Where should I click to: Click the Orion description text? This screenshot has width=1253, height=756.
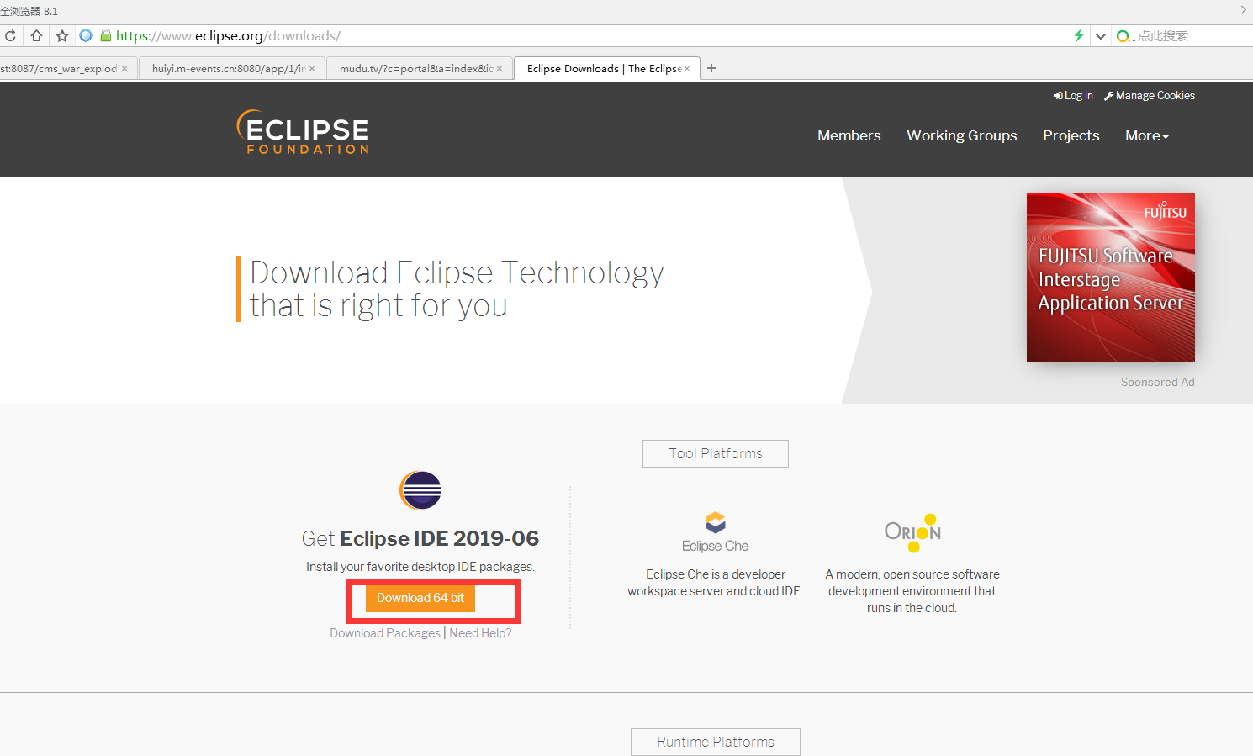912,591
